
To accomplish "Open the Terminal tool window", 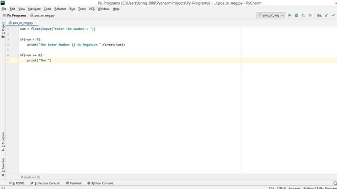I will (74, 183).
